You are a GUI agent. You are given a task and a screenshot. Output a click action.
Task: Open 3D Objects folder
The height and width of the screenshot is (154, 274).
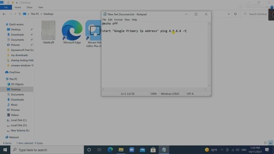click(17, 84)
